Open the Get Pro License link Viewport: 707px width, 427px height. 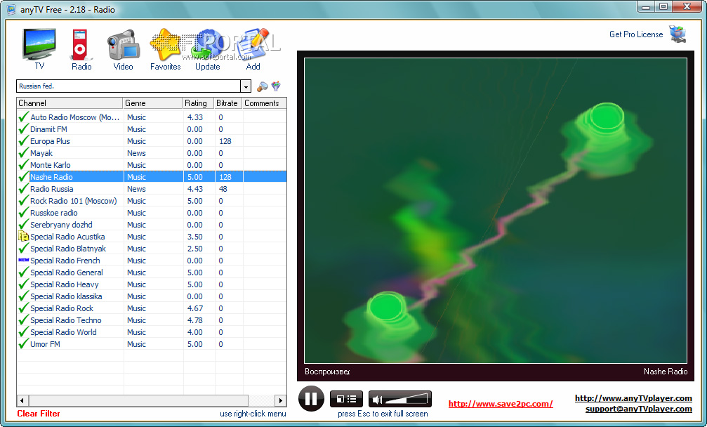(636, 34)
